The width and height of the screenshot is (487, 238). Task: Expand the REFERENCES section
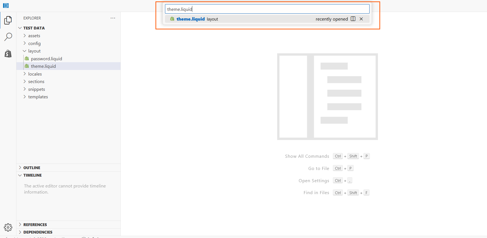click(x=35, y=225)
